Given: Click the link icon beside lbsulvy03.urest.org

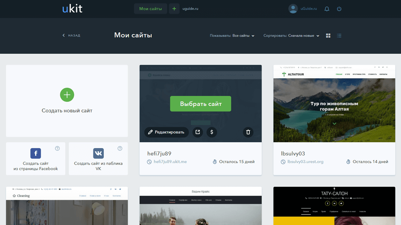Looking at the screenshot, I should [283, 162].
